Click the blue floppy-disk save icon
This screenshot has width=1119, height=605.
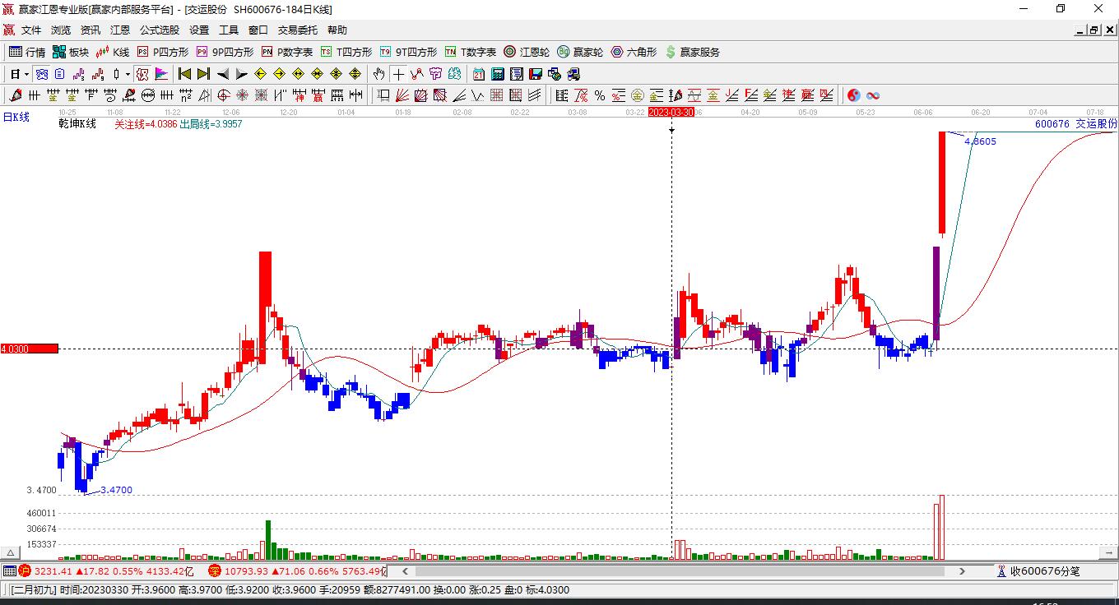[536, 74]
